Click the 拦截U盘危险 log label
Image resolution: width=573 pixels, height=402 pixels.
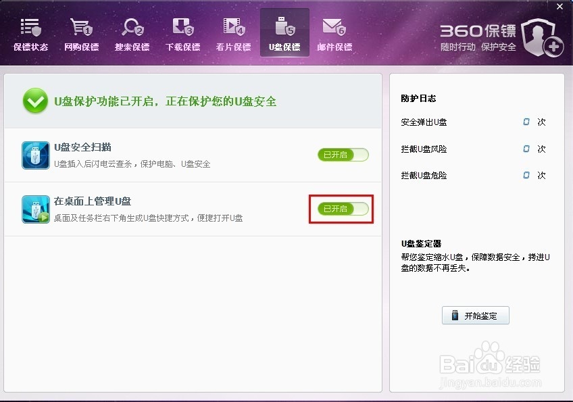[424, 176]
